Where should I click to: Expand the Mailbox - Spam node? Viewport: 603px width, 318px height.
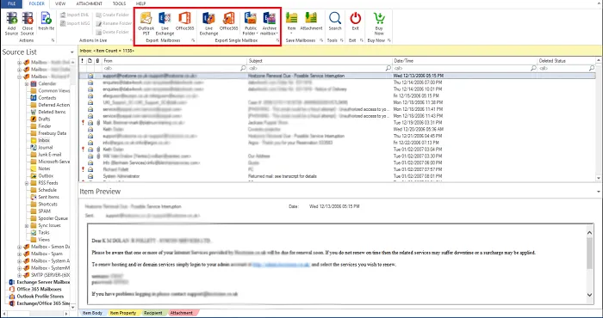pos(19,254)
